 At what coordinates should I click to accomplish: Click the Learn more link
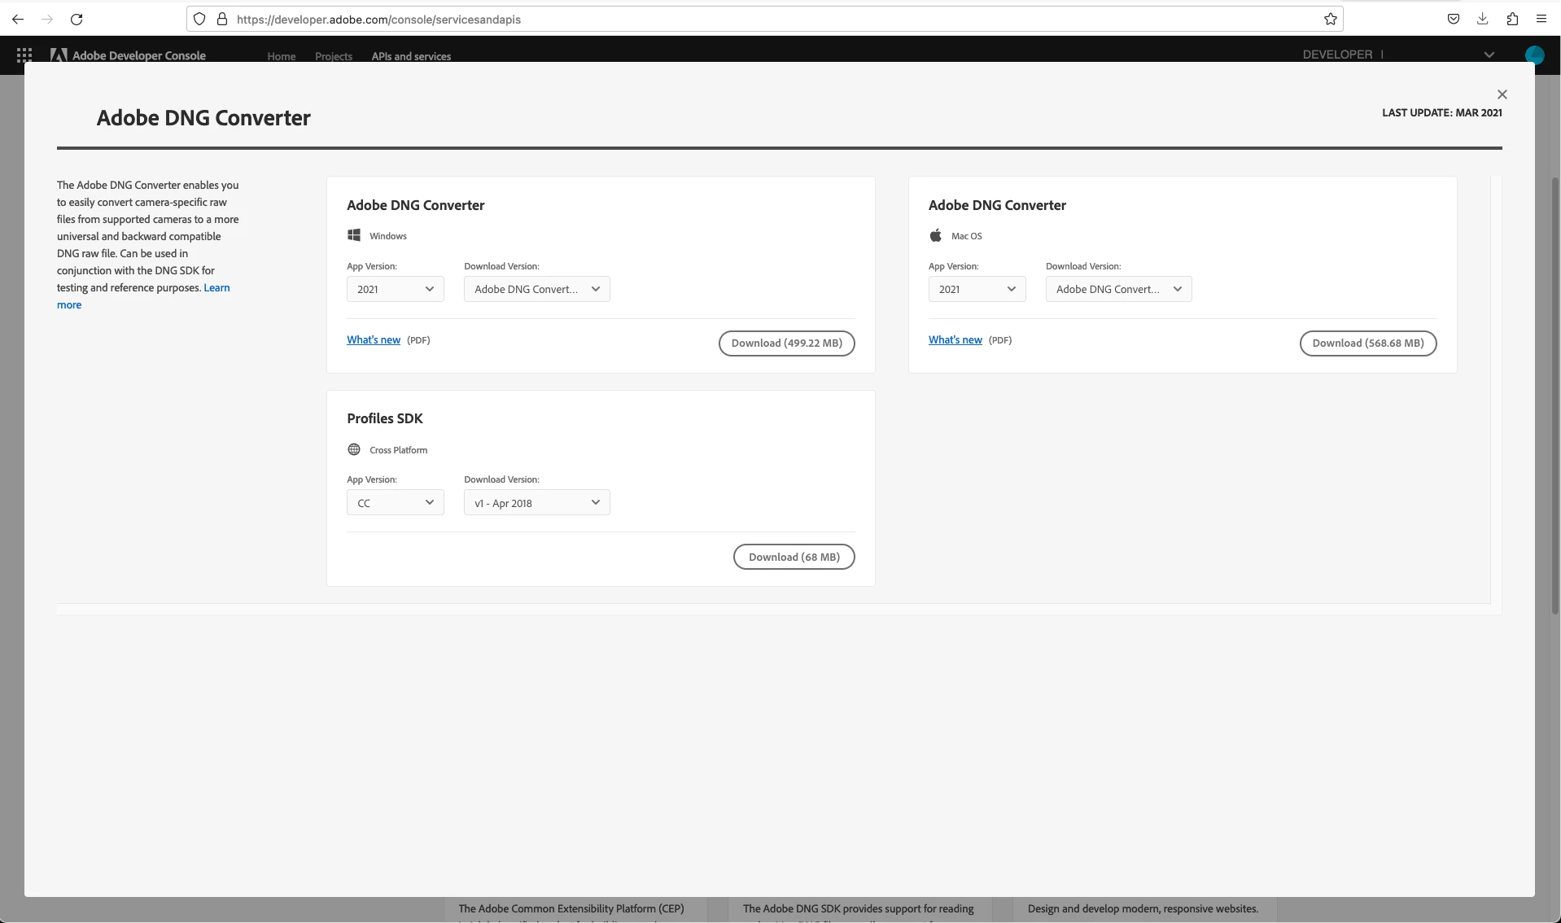click(x=216, y=288)
